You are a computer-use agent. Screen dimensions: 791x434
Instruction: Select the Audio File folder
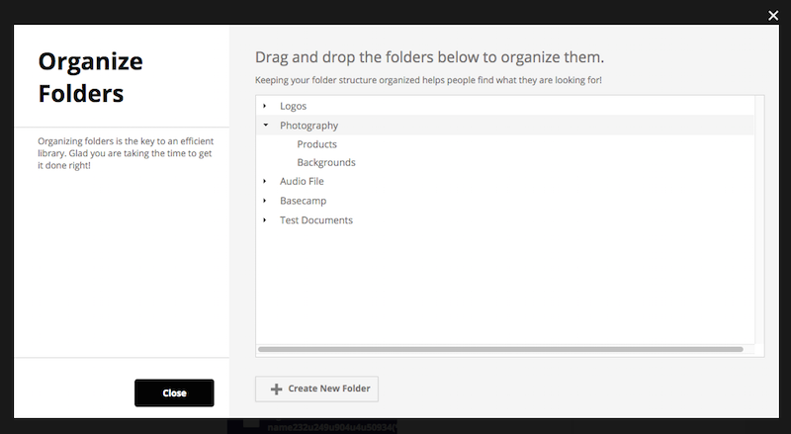tap(302, 181)
